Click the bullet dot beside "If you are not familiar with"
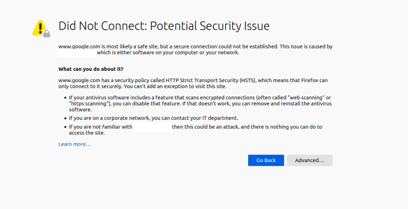 pos(65,127)
